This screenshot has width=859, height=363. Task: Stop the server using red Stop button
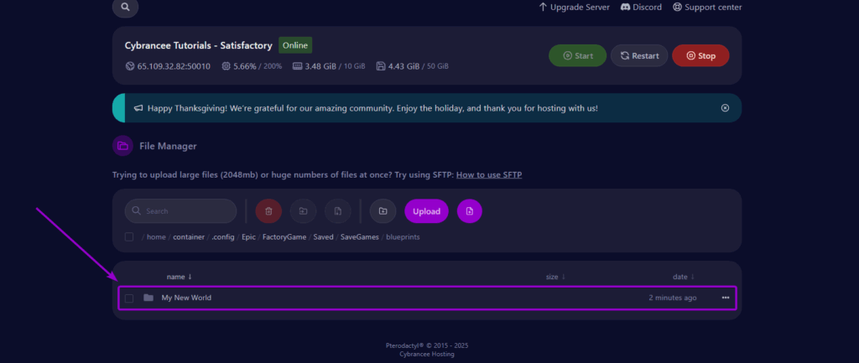click(700, 55)
